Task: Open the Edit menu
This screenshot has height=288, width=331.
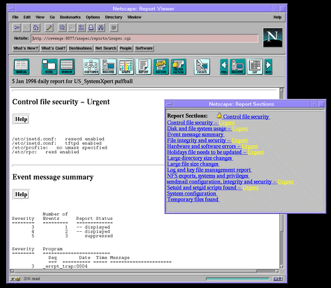Action: [x=27, y=17]
